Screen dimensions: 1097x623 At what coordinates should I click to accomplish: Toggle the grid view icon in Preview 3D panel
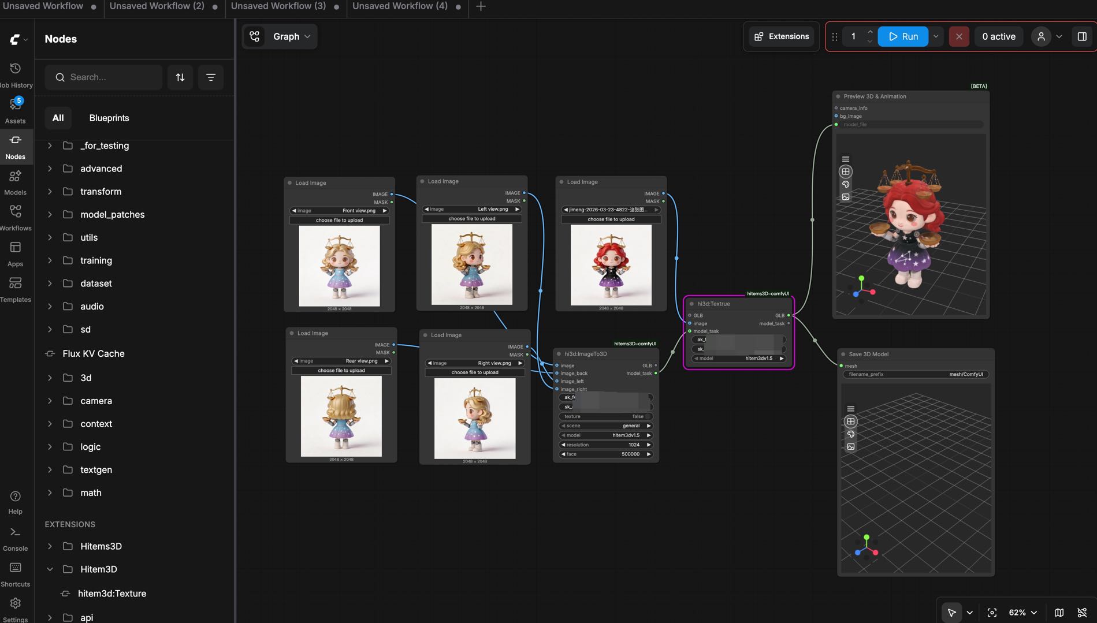[845, 171]
